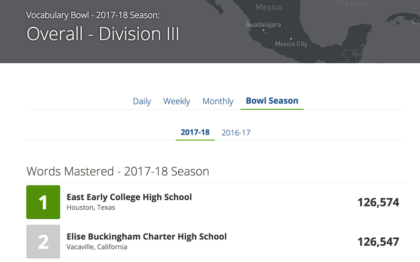
Task: Click the green rank 1 badge
Action: [x=43, y=202]
